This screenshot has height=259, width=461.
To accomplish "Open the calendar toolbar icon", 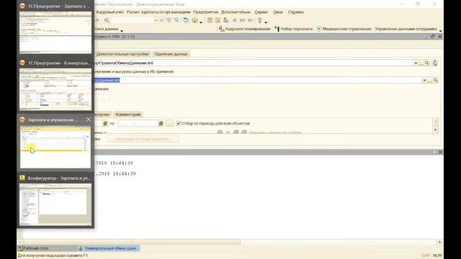I will [218, 20].
